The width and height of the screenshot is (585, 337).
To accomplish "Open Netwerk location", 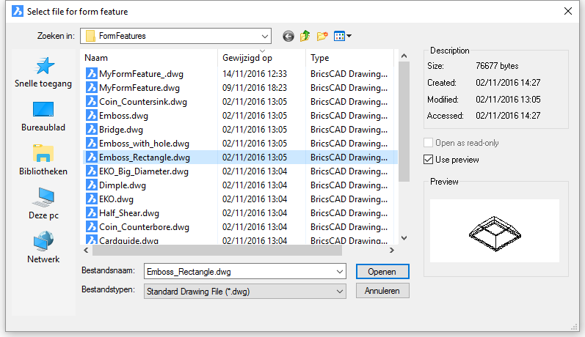I will (43, 248).
